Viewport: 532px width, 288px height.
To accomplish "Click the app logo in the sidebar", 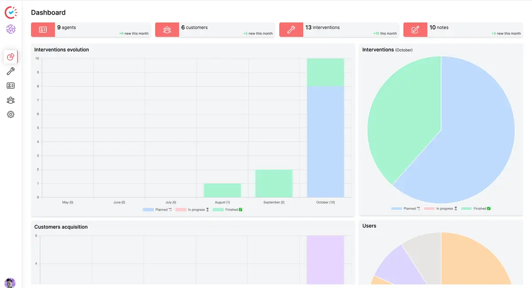I will point(11,13).
